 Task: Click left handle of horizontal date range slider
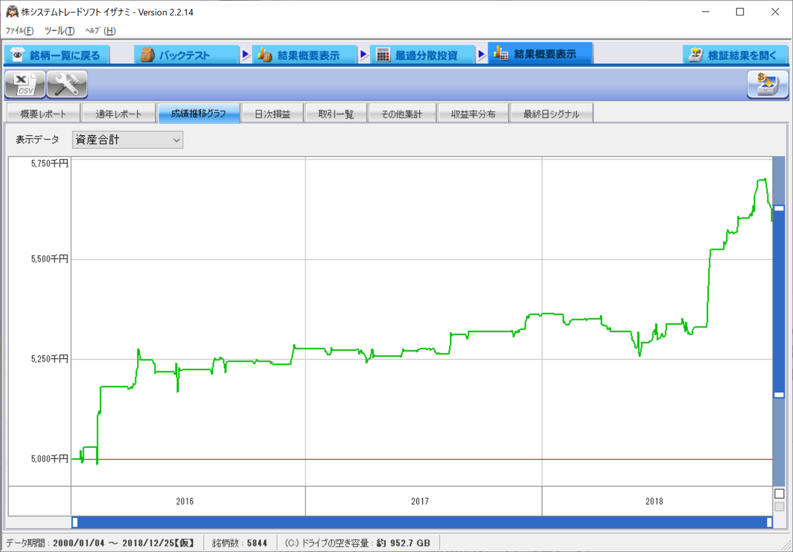[75, 522]
